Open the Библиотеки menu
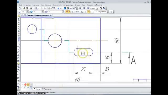 coord(98,5)
